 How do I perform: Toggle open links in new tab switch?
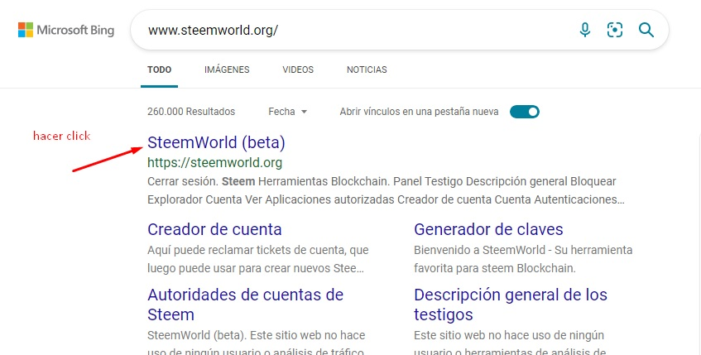coord(525,112)
